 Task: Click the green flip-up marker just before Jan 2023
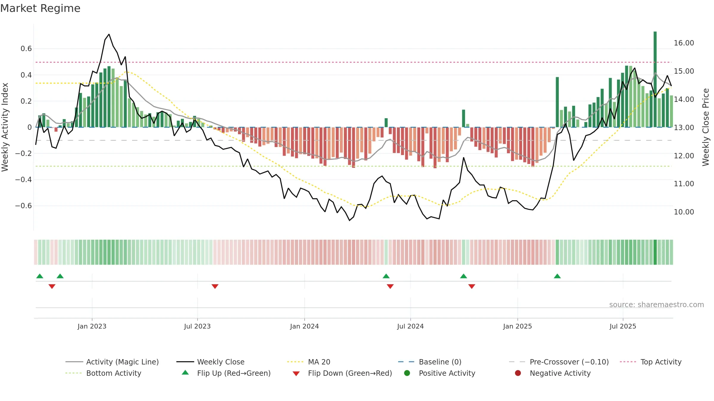click(60, 276)
